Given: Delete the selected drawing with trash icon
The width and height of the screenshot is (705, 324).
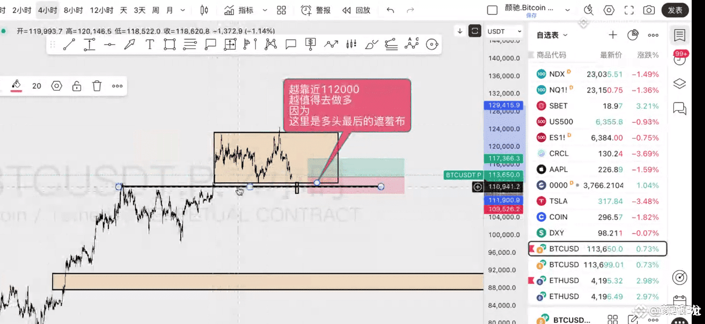Looking at the screenshot, I should [x=97, y=86].
